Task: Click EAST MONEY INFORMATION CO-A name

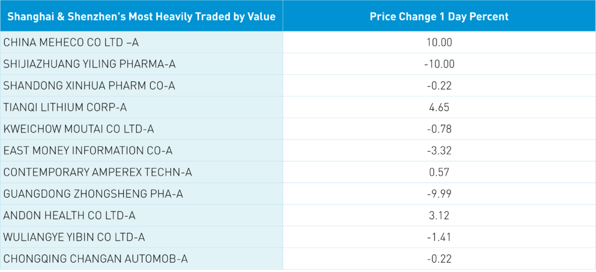Action: coord(88,151)
